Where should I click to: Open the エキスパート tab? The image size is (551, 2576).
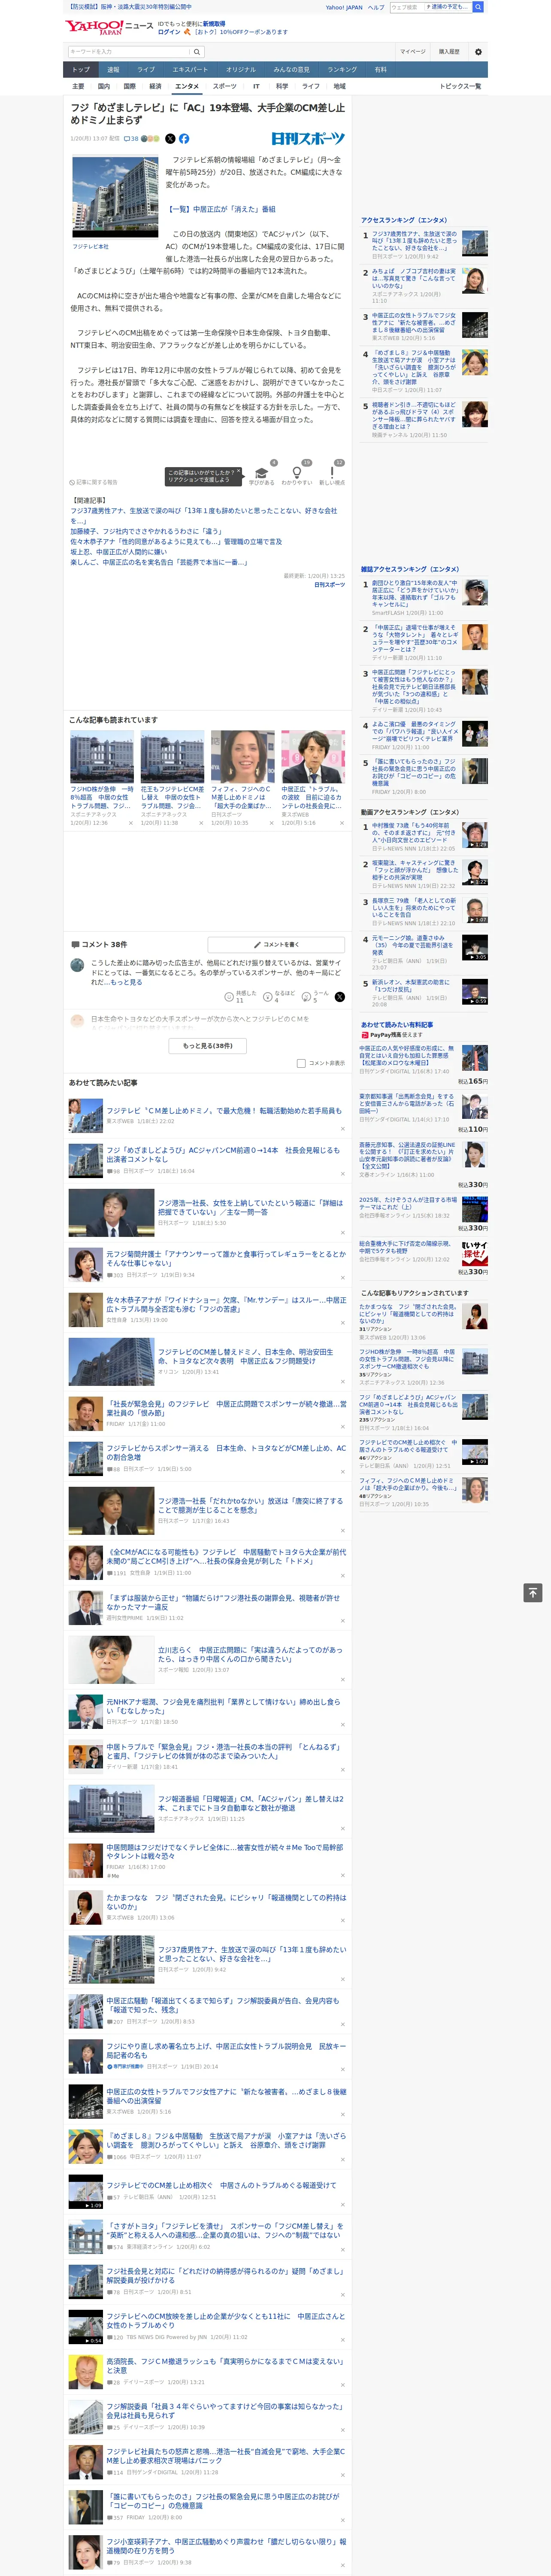click(190, 70)
